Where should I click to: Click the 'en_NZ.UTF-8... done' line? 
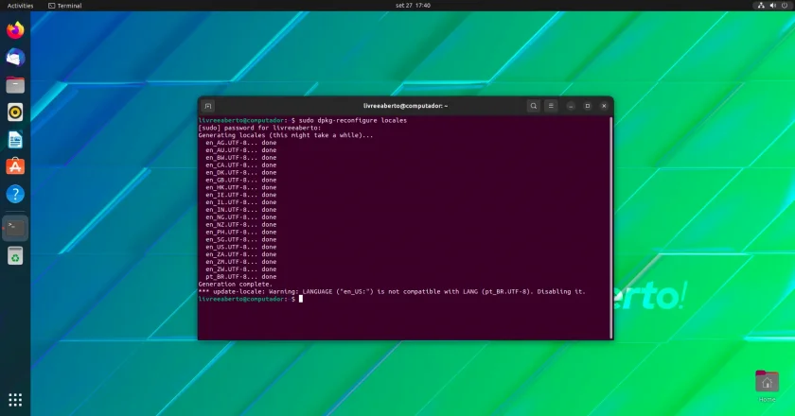click(240, 224)
